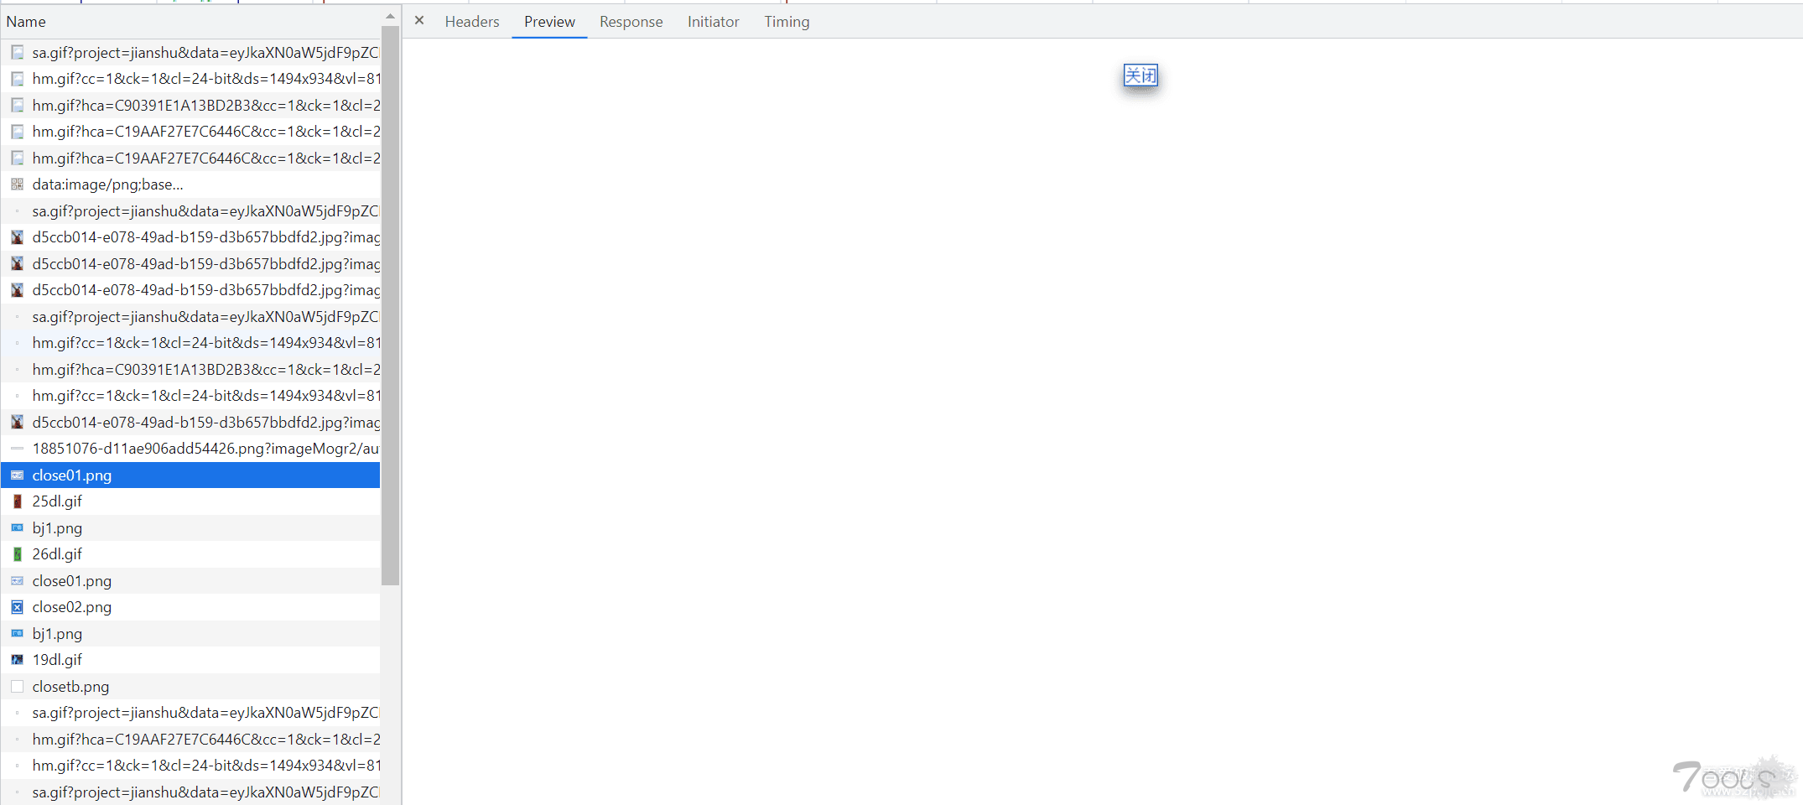The image size is (1803, 805).
Task: Select the 19dl.gif request
Action: point(190,660)
